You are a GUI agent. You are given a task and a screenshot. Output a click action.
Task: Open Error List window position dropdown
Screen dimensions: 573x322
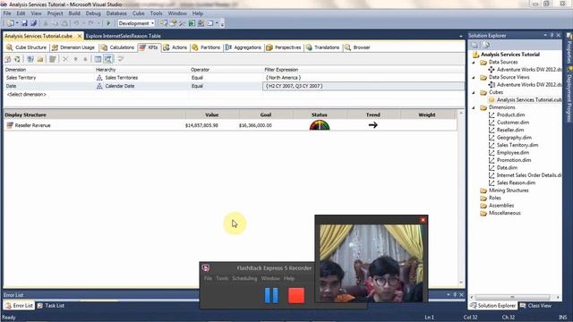pyautogui.click(x=449, y=294)
